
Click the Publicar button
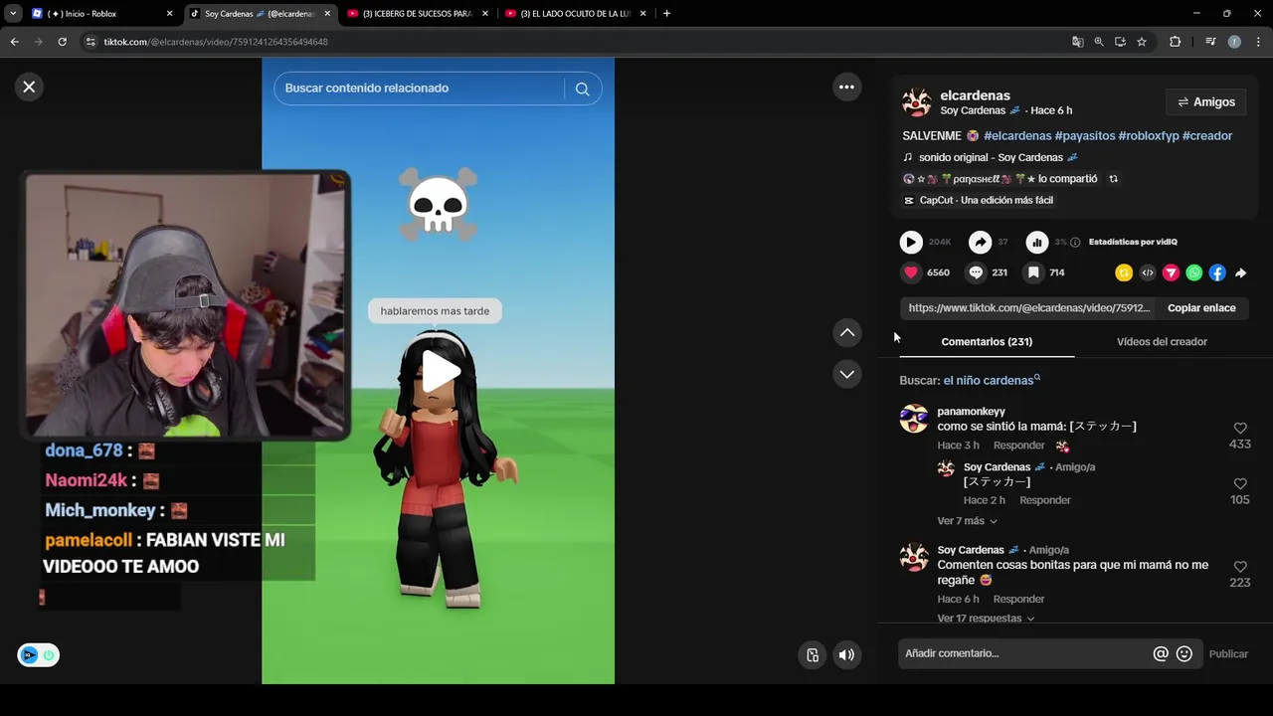pos(1228,653)
